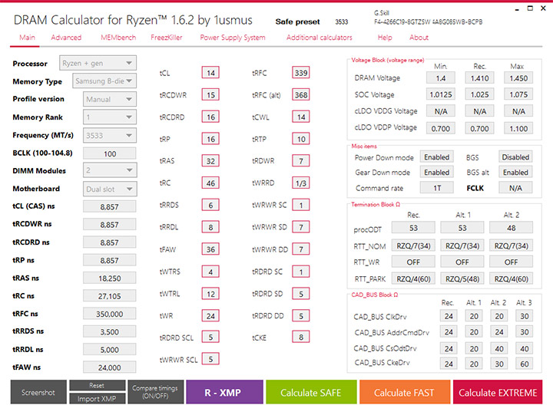Select the tWTRL value 12
553x415 pixels.
pos(210,294)
